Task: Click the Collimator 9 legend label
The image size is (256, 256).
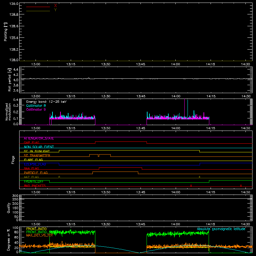Action: [36, 109]
